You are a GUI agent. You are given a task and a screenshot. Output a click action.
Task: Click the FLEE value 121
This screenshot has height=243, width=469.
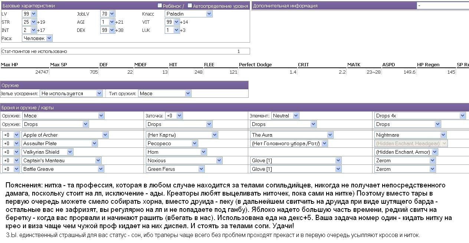(233, 72)
